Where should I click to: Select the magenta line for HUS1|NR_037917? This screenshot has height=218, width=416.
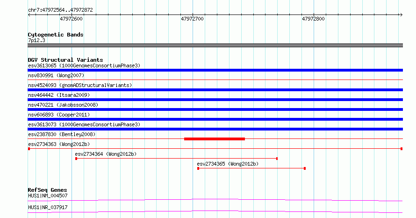[215, 211]
